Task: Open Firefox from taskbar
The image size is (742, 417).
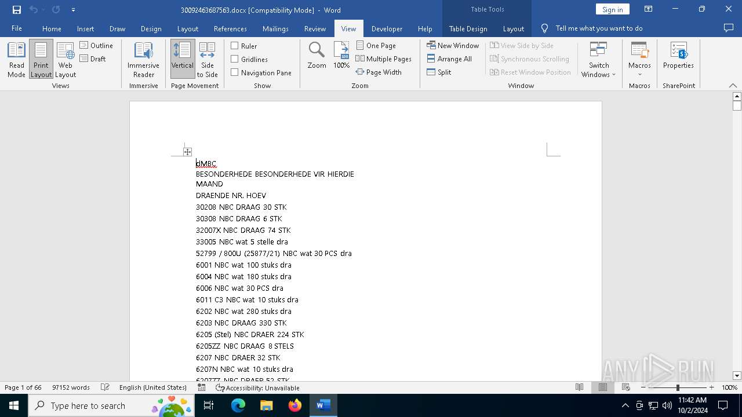Action: click(x=295, y=405)
